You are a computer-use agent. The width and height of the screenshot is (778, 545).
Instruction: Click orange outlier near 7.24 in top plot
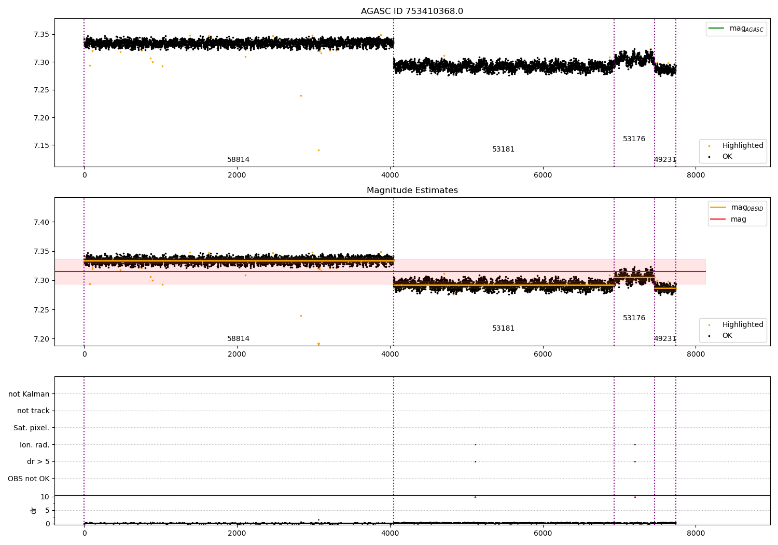pos(301,96)
